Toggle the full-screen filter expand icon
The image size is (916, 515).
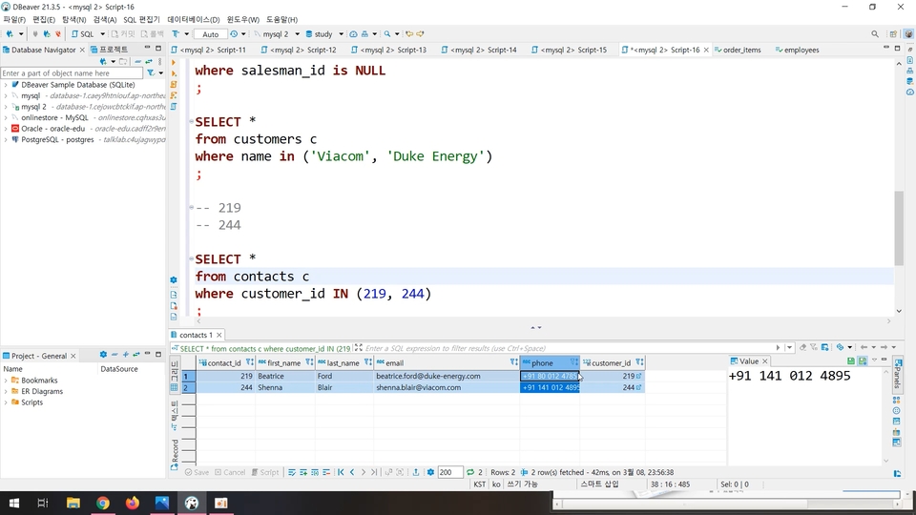pyautogui.click(x=359, y=347)
